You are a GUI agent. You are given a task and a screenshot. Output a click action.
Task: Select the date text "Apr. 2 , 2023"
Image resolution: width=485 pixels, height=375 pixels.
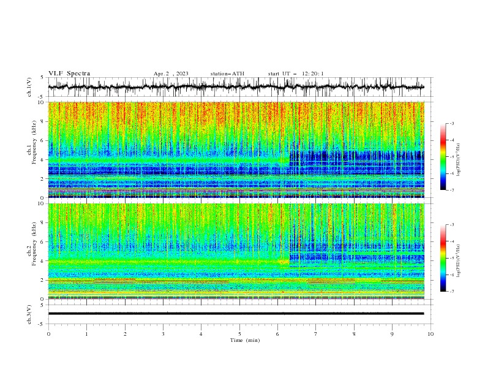coord(171,74)
